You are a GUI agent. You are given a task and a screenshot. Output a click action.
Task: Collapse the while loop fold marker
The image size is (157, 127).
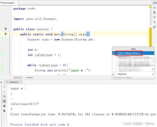pos(12,65)
